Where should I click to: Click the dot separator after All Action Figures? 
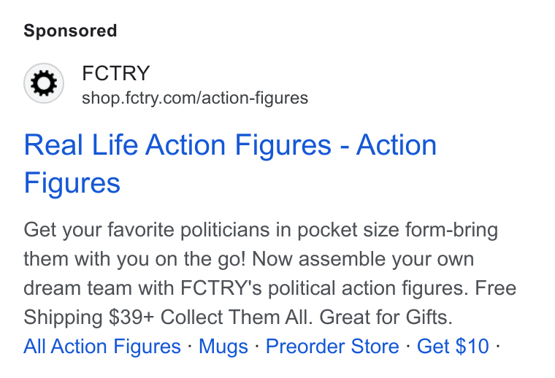coord(190,346)
